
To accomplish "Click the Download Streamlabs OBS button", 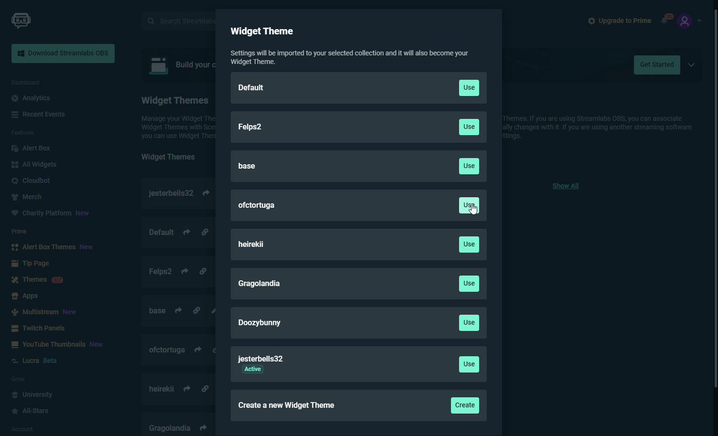I will 63,53.
